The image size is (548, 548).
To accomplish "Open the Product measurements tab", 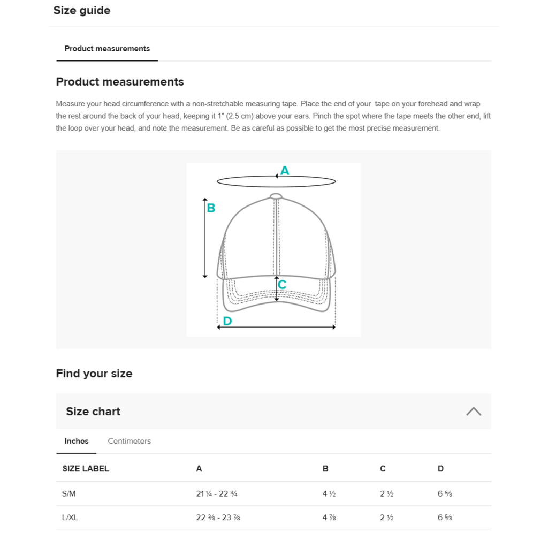I will (x=107, y=49).
